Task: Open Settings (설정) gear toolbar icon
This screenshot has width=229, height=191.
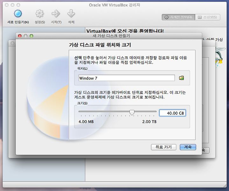Action: pyautogui.click(x=39, y=14)
